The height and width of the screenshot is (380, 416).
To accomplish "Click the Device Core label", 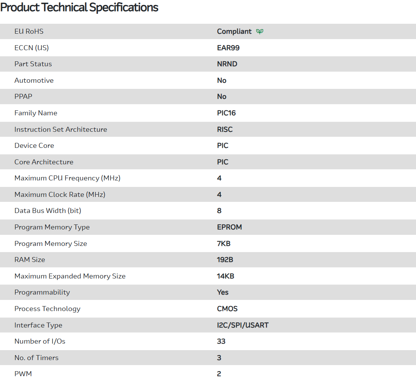I will point(34,146).
